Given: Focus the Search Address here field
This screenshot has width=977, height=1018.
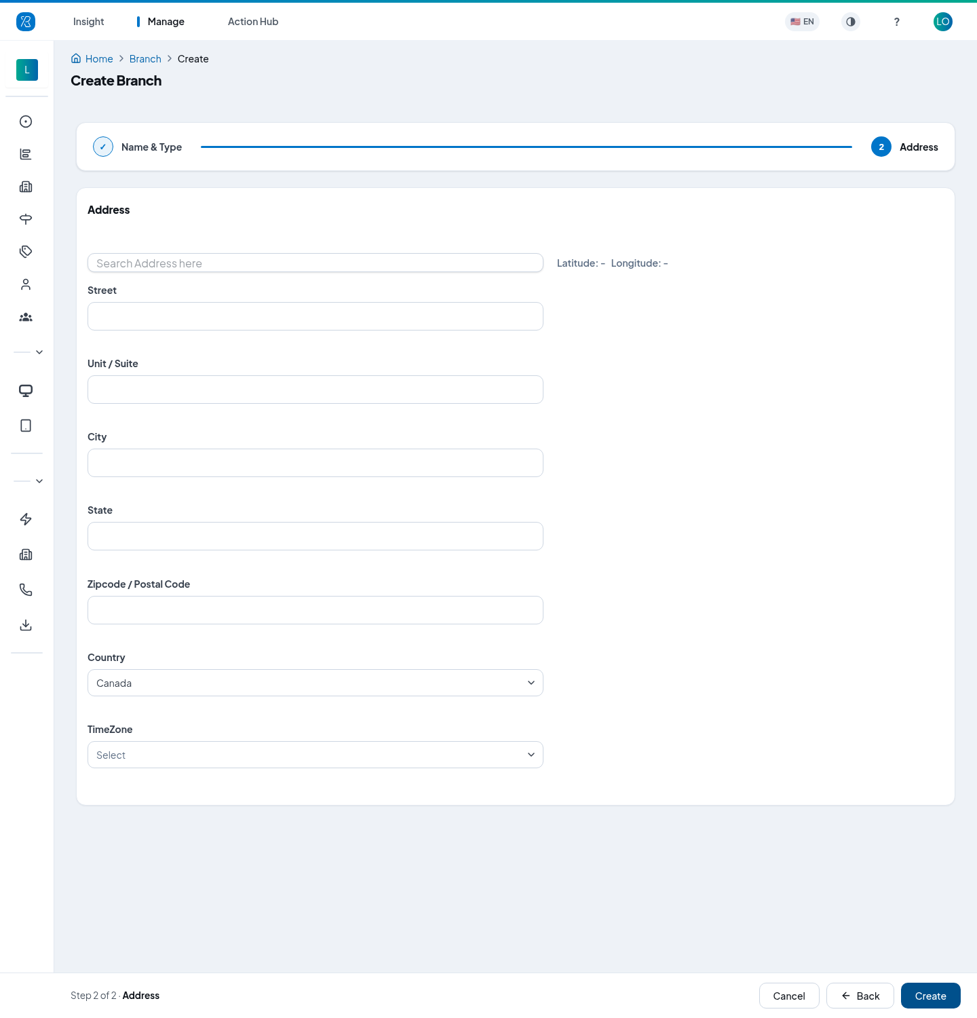Looking at the screenshot, I should (315, 263).
